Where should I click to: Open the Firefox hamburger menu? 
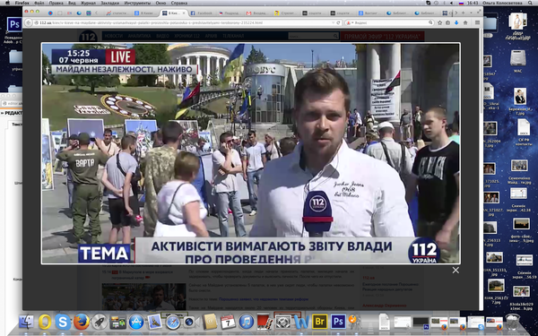coord(477,22)
